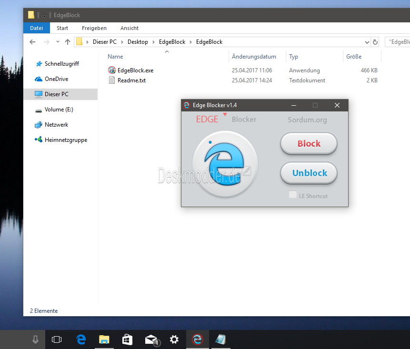
Task: Minimize the Edge Blocker window
Action: (294, 105)
